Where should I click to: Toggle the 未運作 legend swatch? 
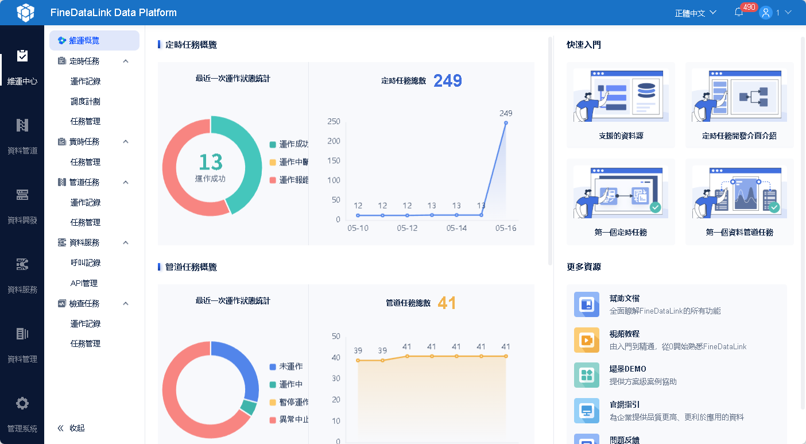tap(273, 366)
